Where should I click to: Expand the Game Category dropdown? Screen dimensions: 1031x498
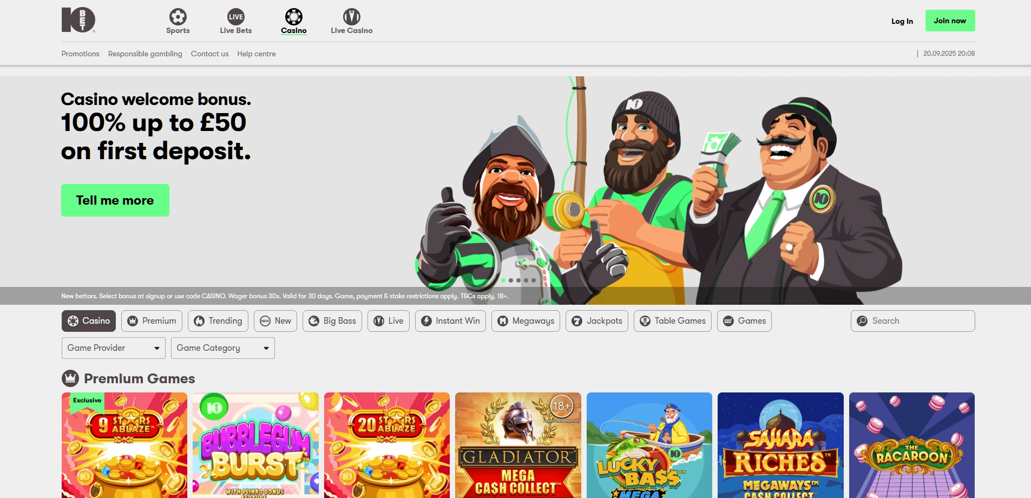tap(222, 348)
